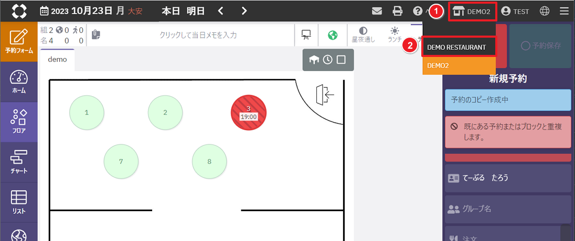Click the printer icon
The width and height of the screenshot is (575, 241).
pos(398,11)
